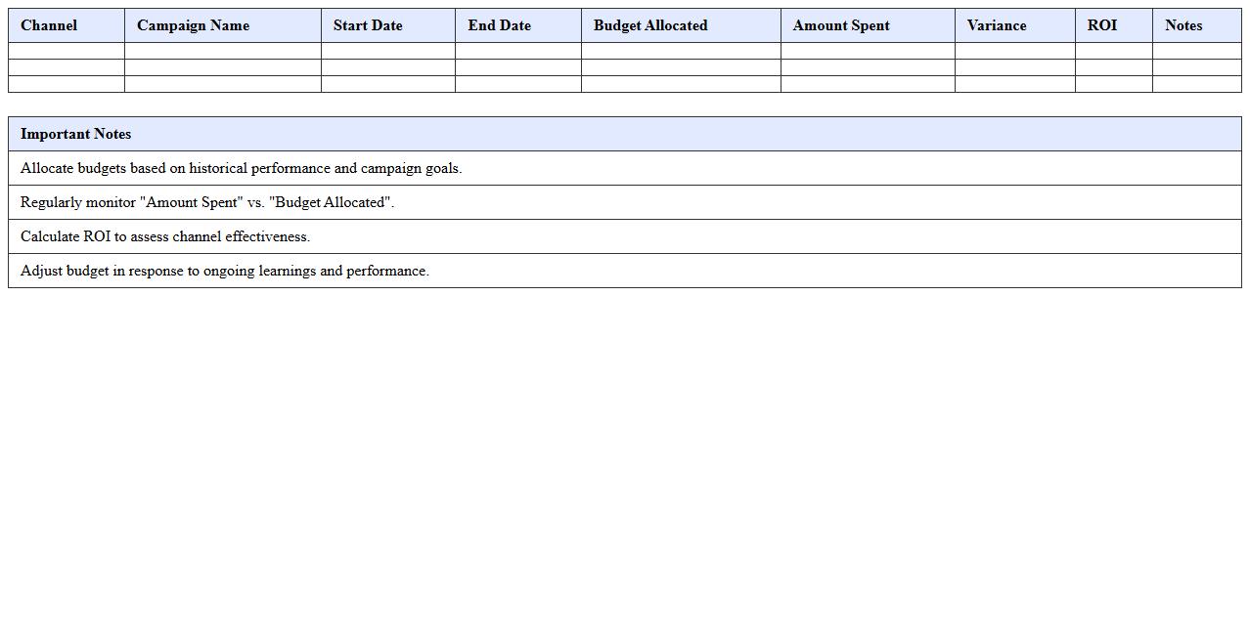The height and width of the screenshot is (635, 1250).
Task: Select the note about allocating budgets historically
Action: 241,168
